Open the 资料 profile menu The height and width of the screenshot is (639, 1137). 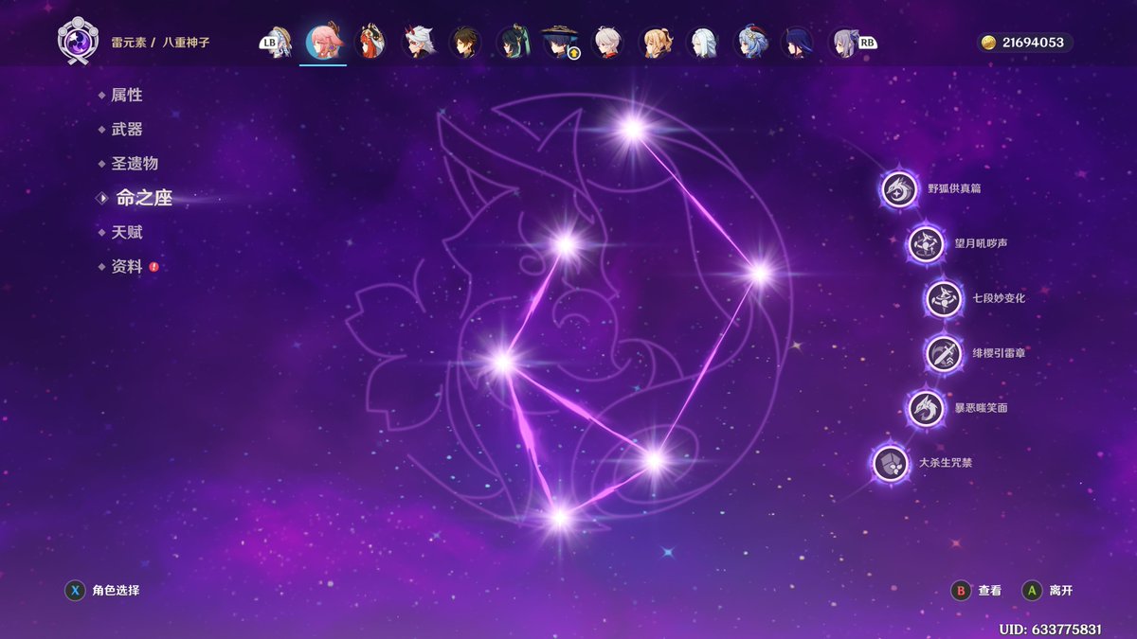pos(127,267)
